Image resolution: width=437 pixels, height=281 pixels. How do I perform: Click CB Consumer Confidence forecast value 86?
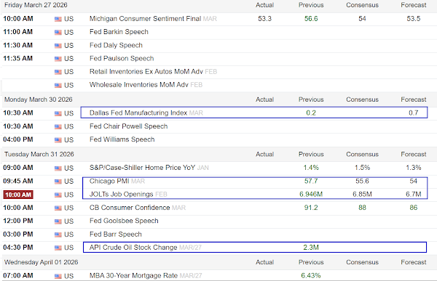click(413, 208)
